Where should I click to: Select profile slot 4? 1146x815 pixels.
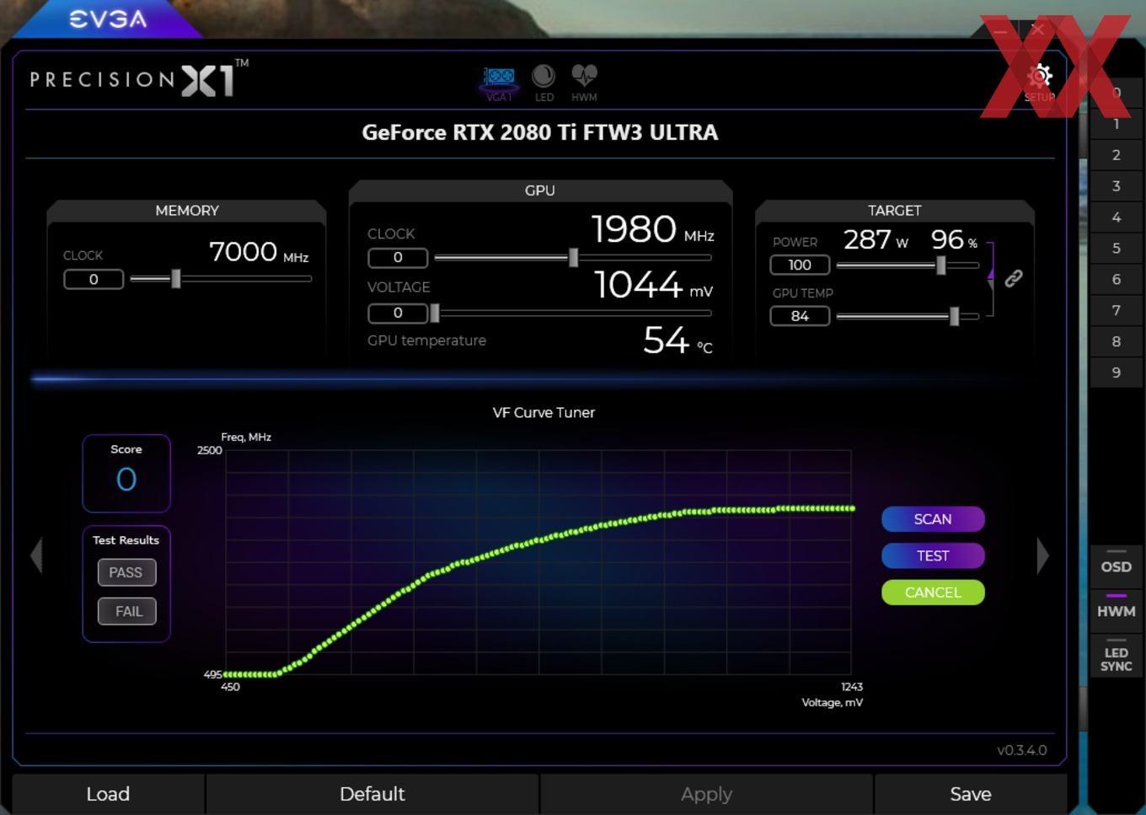(1117, 217)
